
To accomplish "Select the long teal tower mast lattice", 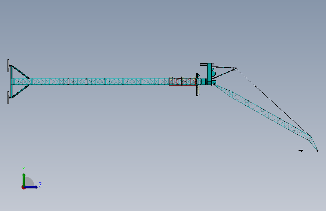I will (x=91, y=81).
